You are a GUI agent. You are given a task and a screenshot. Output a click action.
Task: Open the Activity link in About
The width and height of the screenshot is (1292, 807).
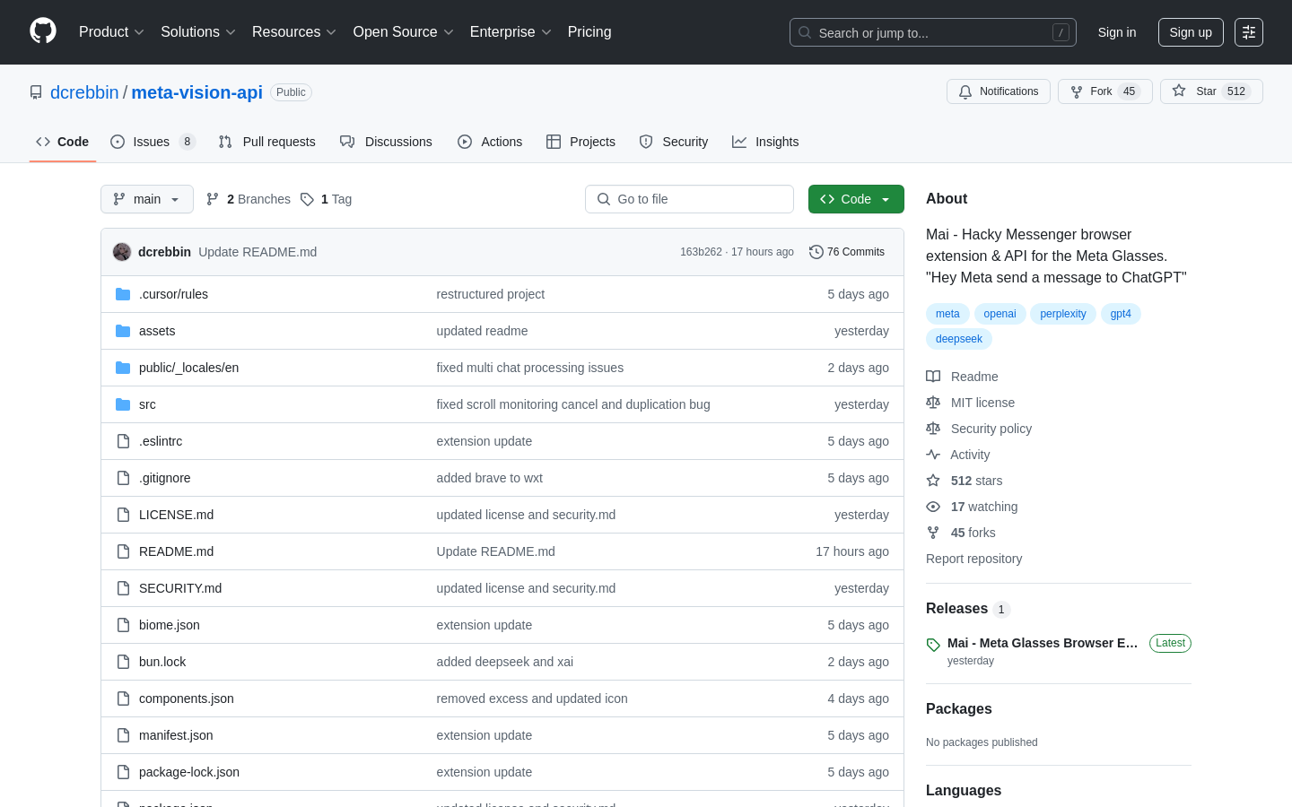(958, 455)
